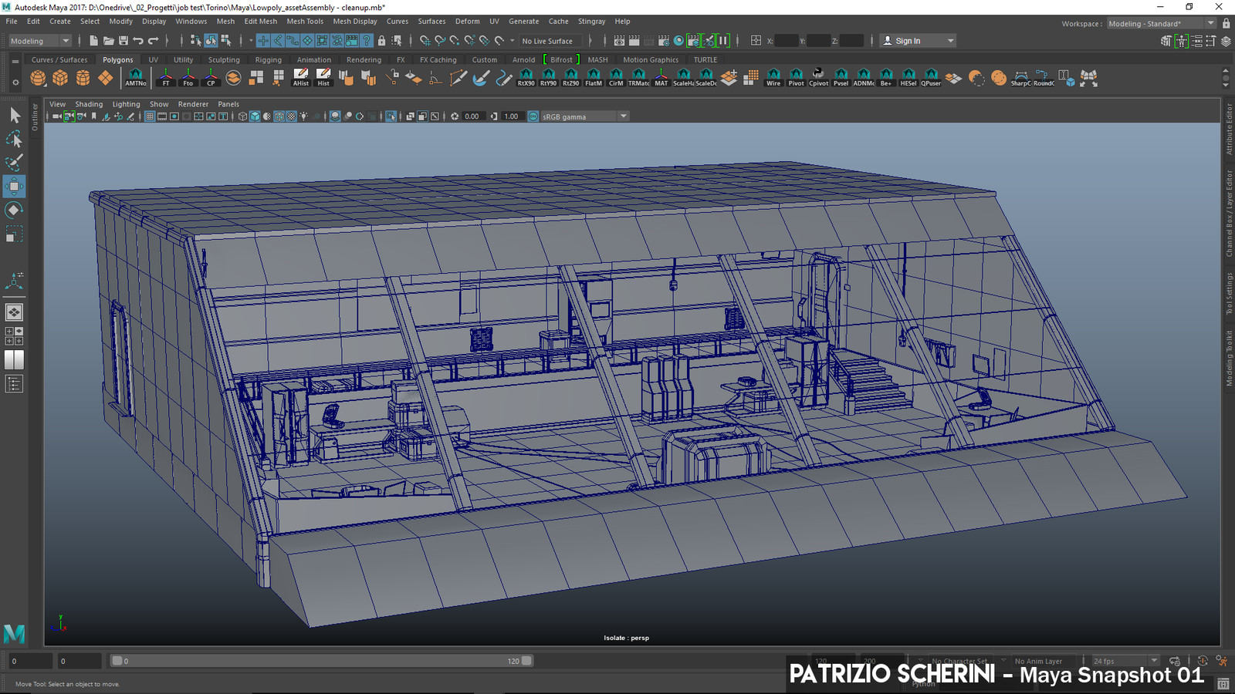This screenshot has height=694, width=1235.
Task: Open the Outliner side tab
Action: click(x=35, y=117)
